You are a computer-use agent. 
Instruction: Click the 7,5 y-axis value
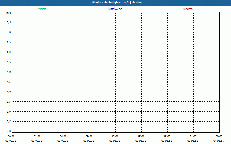tap(9, 22)
